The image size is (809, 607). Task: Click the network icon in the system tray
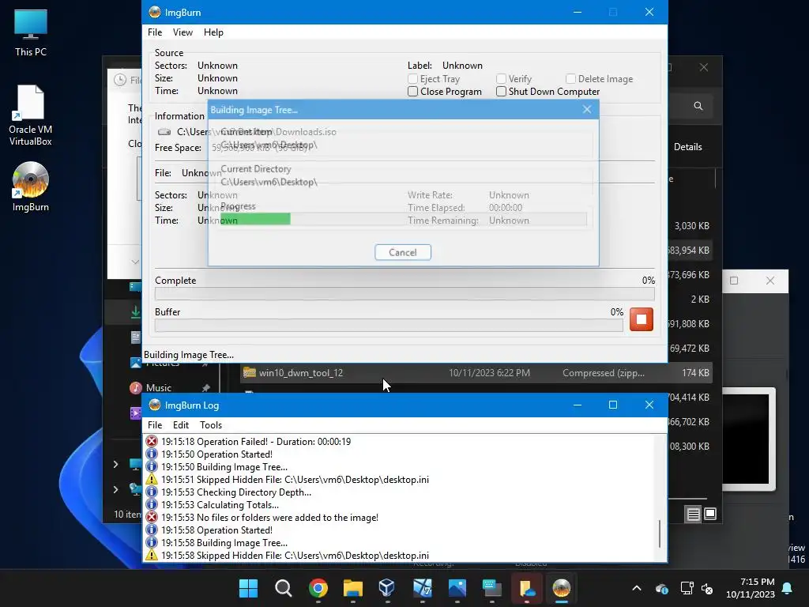pyautogui.click(x=687, y=588)
